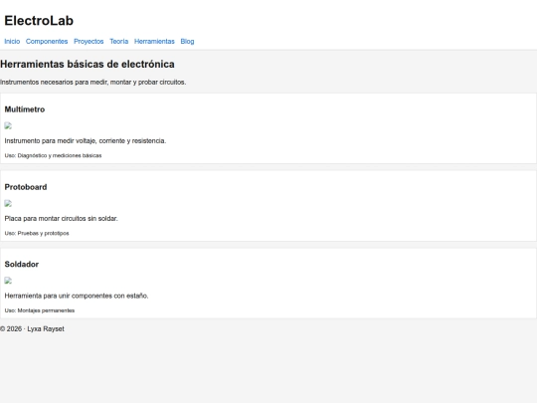Screen dimensions: 537x403
Task: Click the broken image icon under Protoboard
Action: [x=8, y=204]
